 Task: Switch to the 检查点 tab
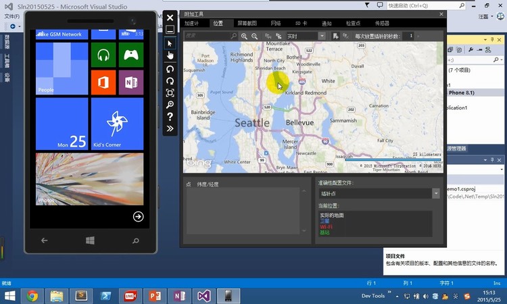353,23
